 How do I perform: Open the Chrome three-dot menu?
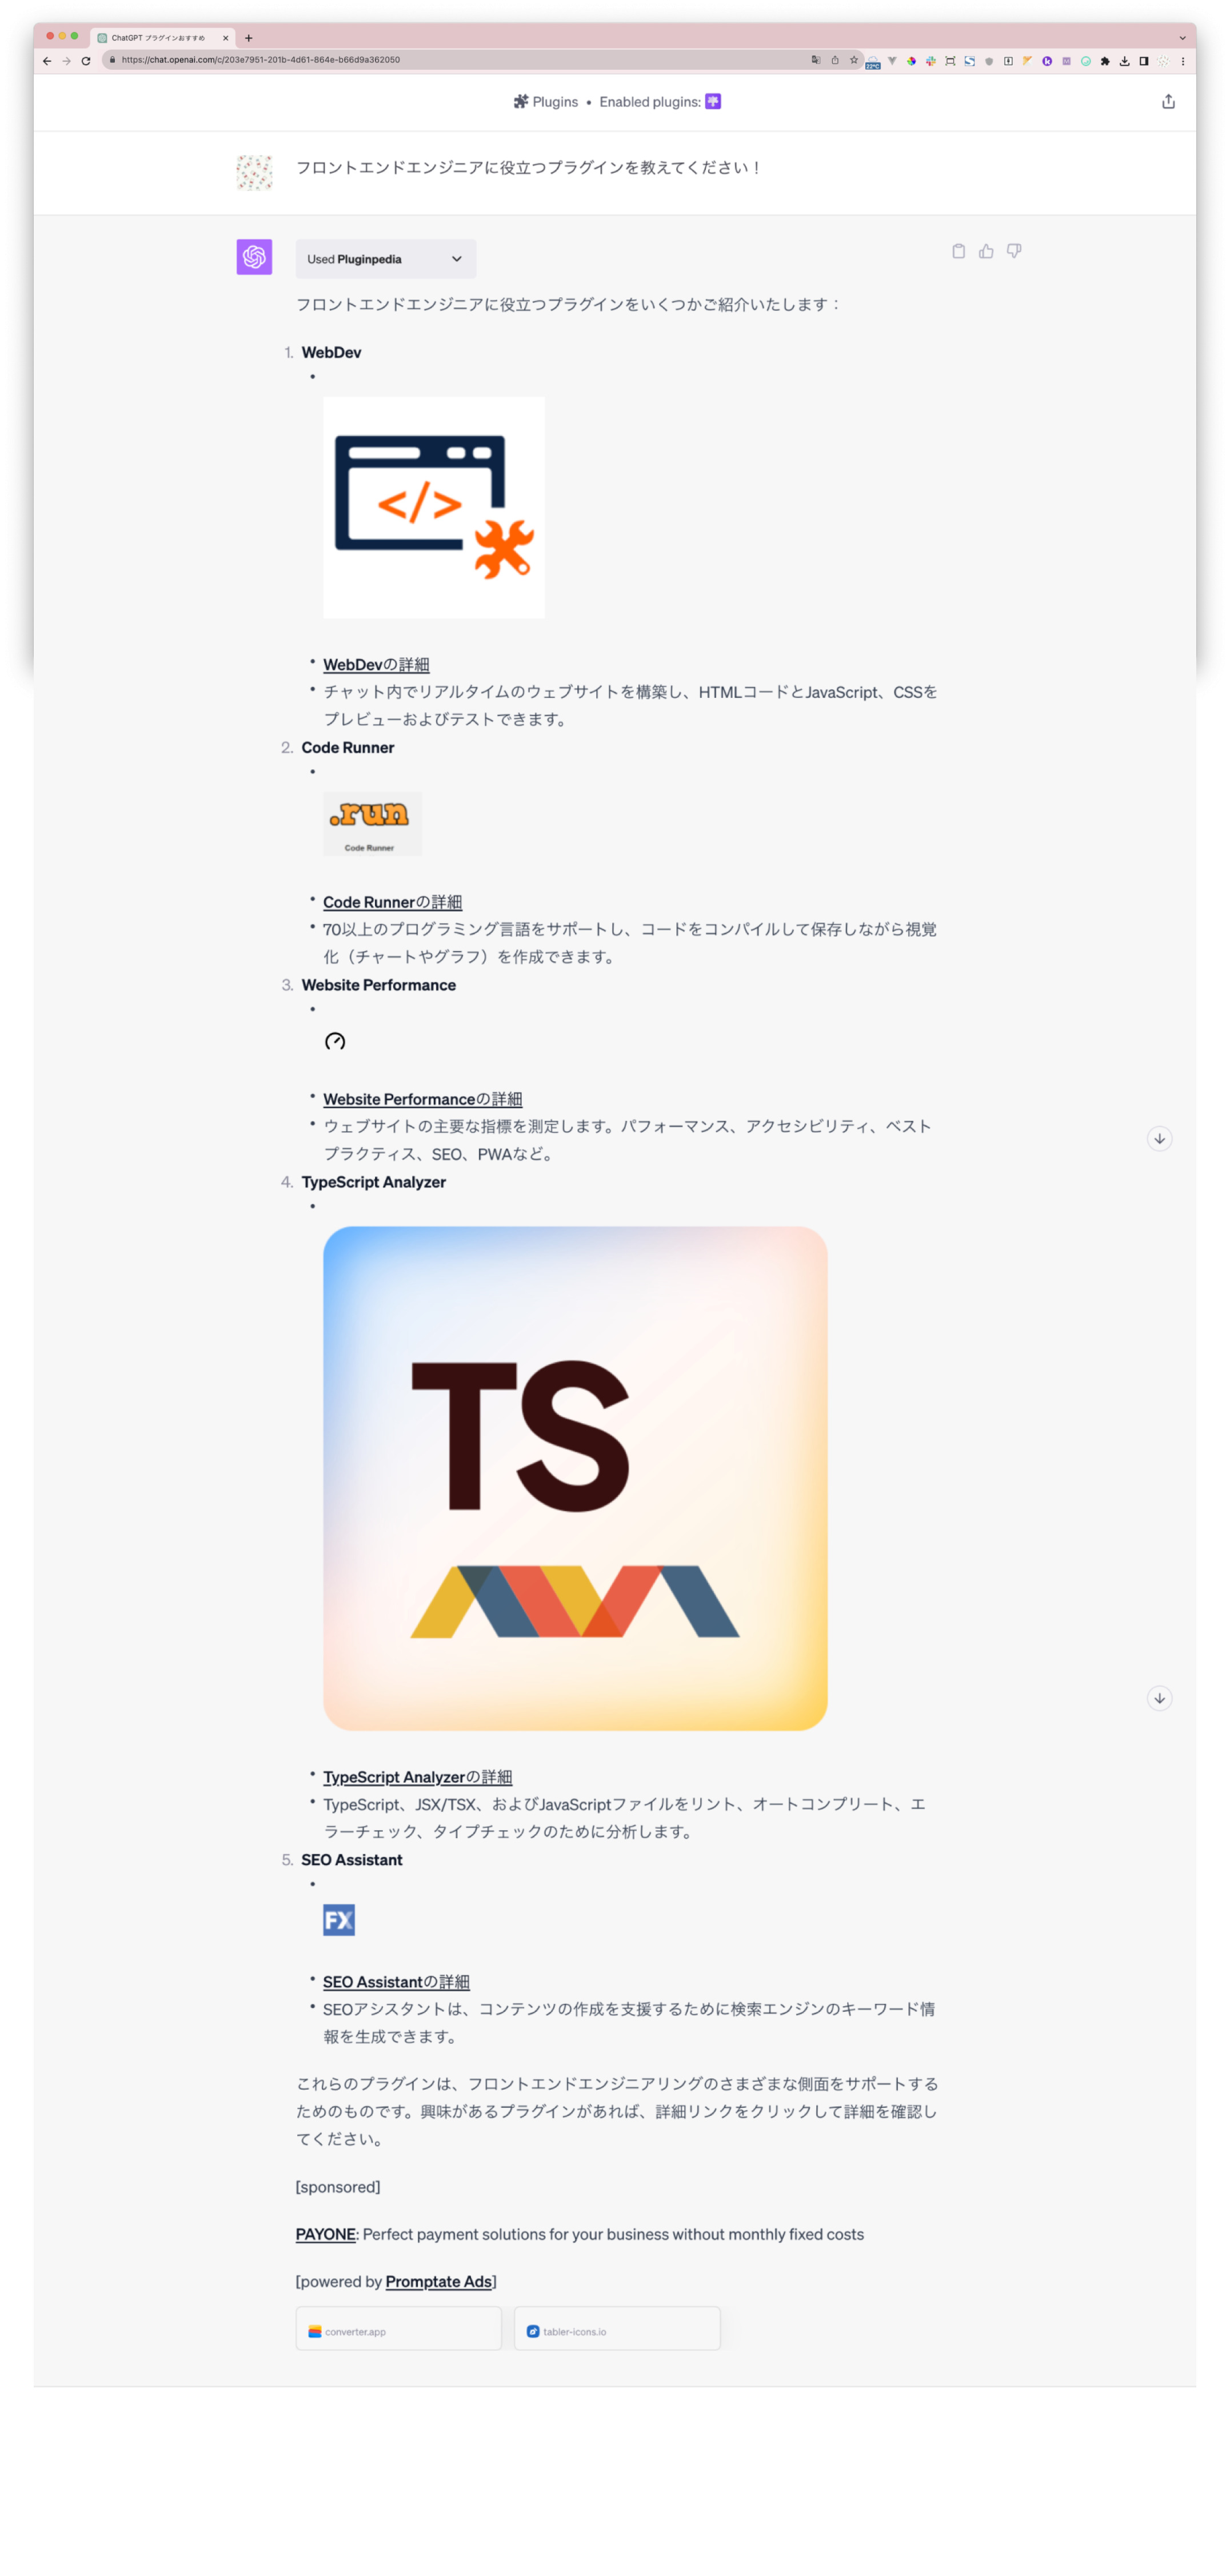pyautogui.click(x=1182, y=60)
